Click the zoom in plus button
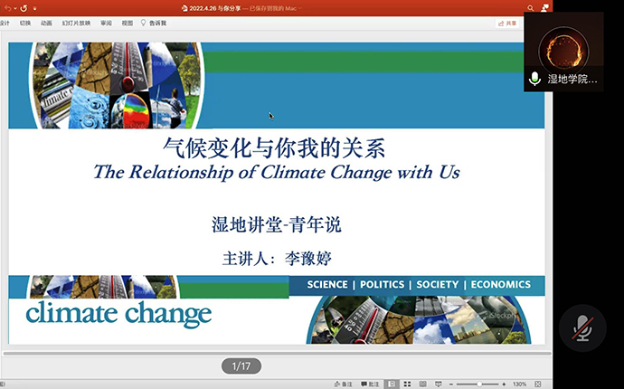Image resolution: width=624 pixels, height=389 pixels. coord(503,384)
